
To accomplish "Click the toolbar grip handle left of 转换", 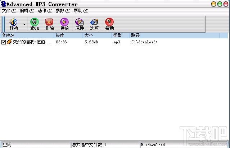I will tap(3, 24).
